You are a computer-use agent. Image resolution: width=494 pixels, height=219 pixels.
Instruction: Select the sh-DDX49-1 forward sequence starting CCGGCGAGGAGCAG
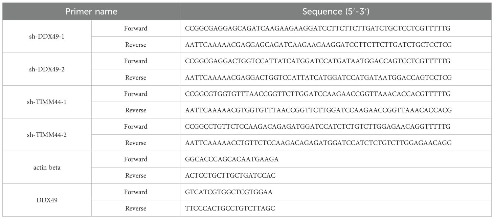(x=318, y=28)
